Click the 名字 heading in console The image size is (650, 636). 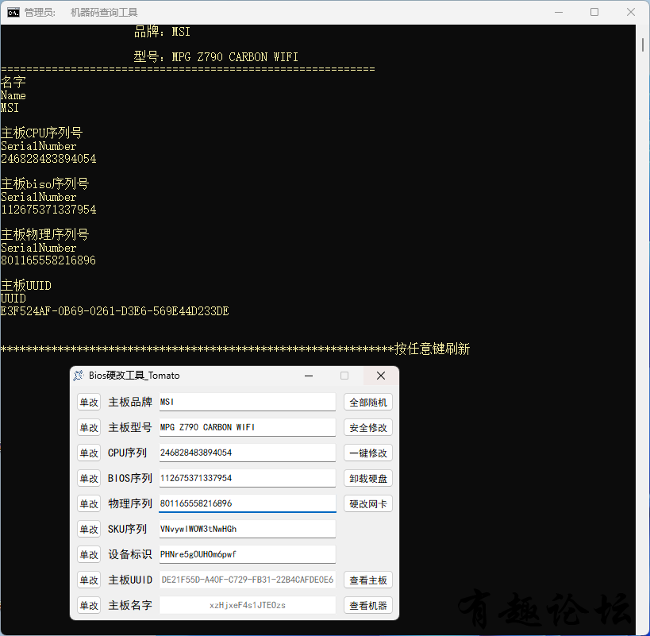tap(13, 82)
